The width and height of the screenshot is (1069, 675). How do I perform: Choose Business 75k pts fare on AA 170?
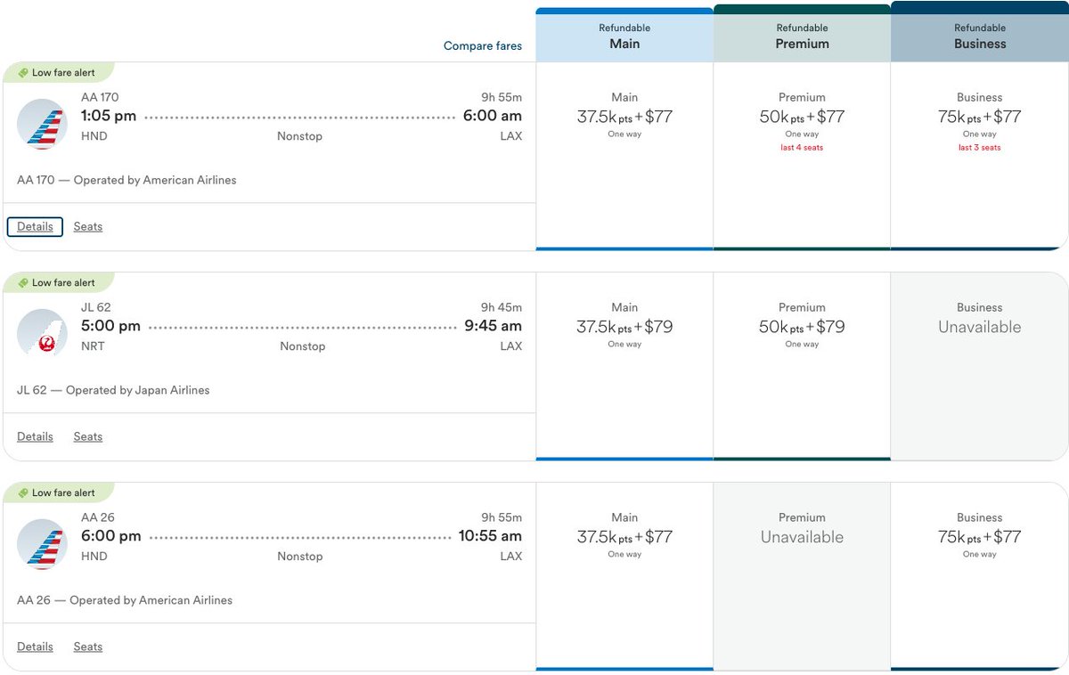point(980,157)
